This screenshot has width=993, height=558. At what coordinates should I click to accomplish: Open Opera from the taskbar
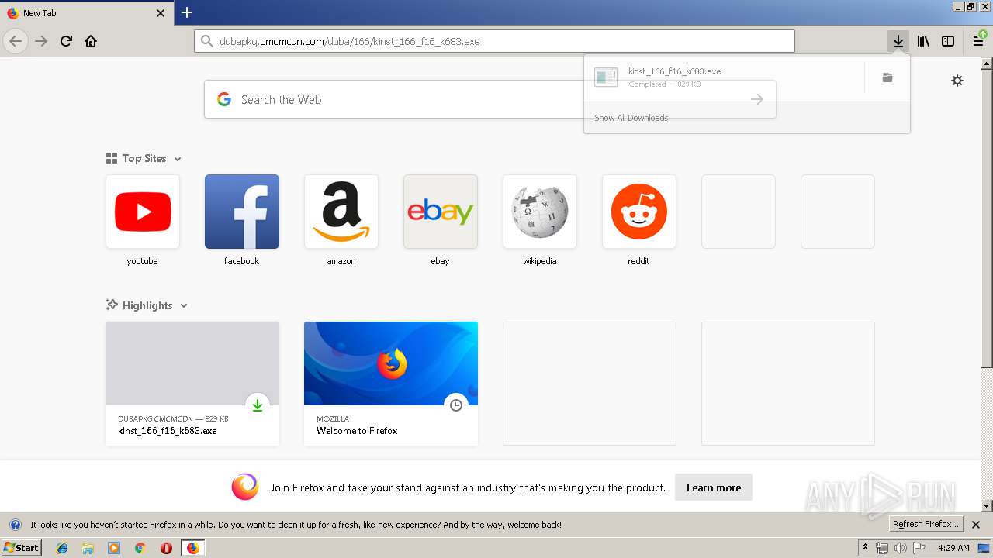(x=166, y=548)
